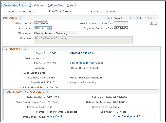Select the Job Code value 600135
The height and width of the screenshot is (123, 166).
point(51,63)
